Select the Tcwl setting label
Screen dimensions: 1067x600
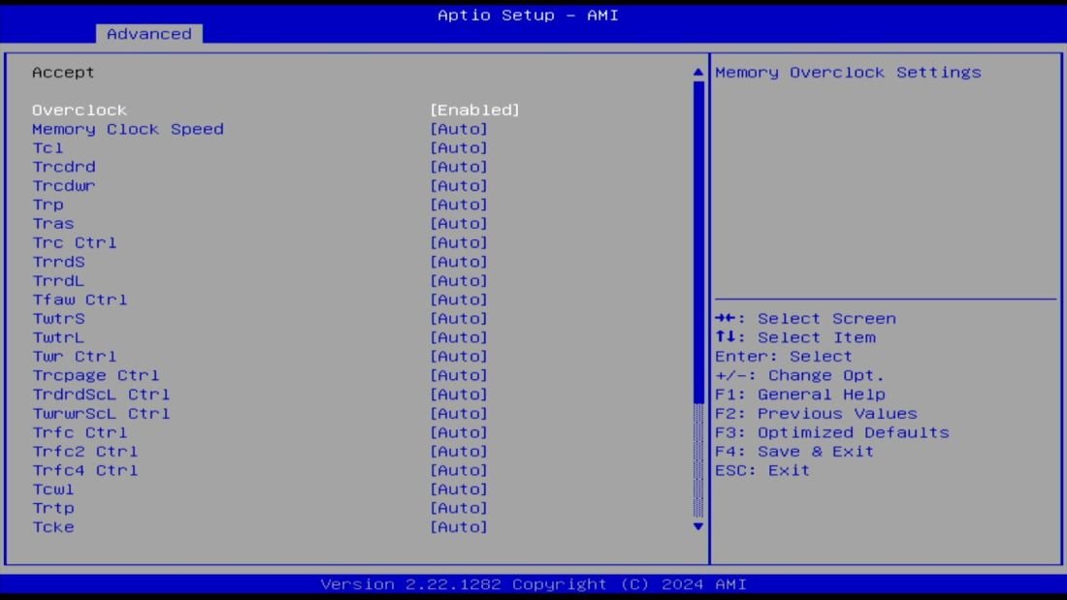click(x=53, y=489)
